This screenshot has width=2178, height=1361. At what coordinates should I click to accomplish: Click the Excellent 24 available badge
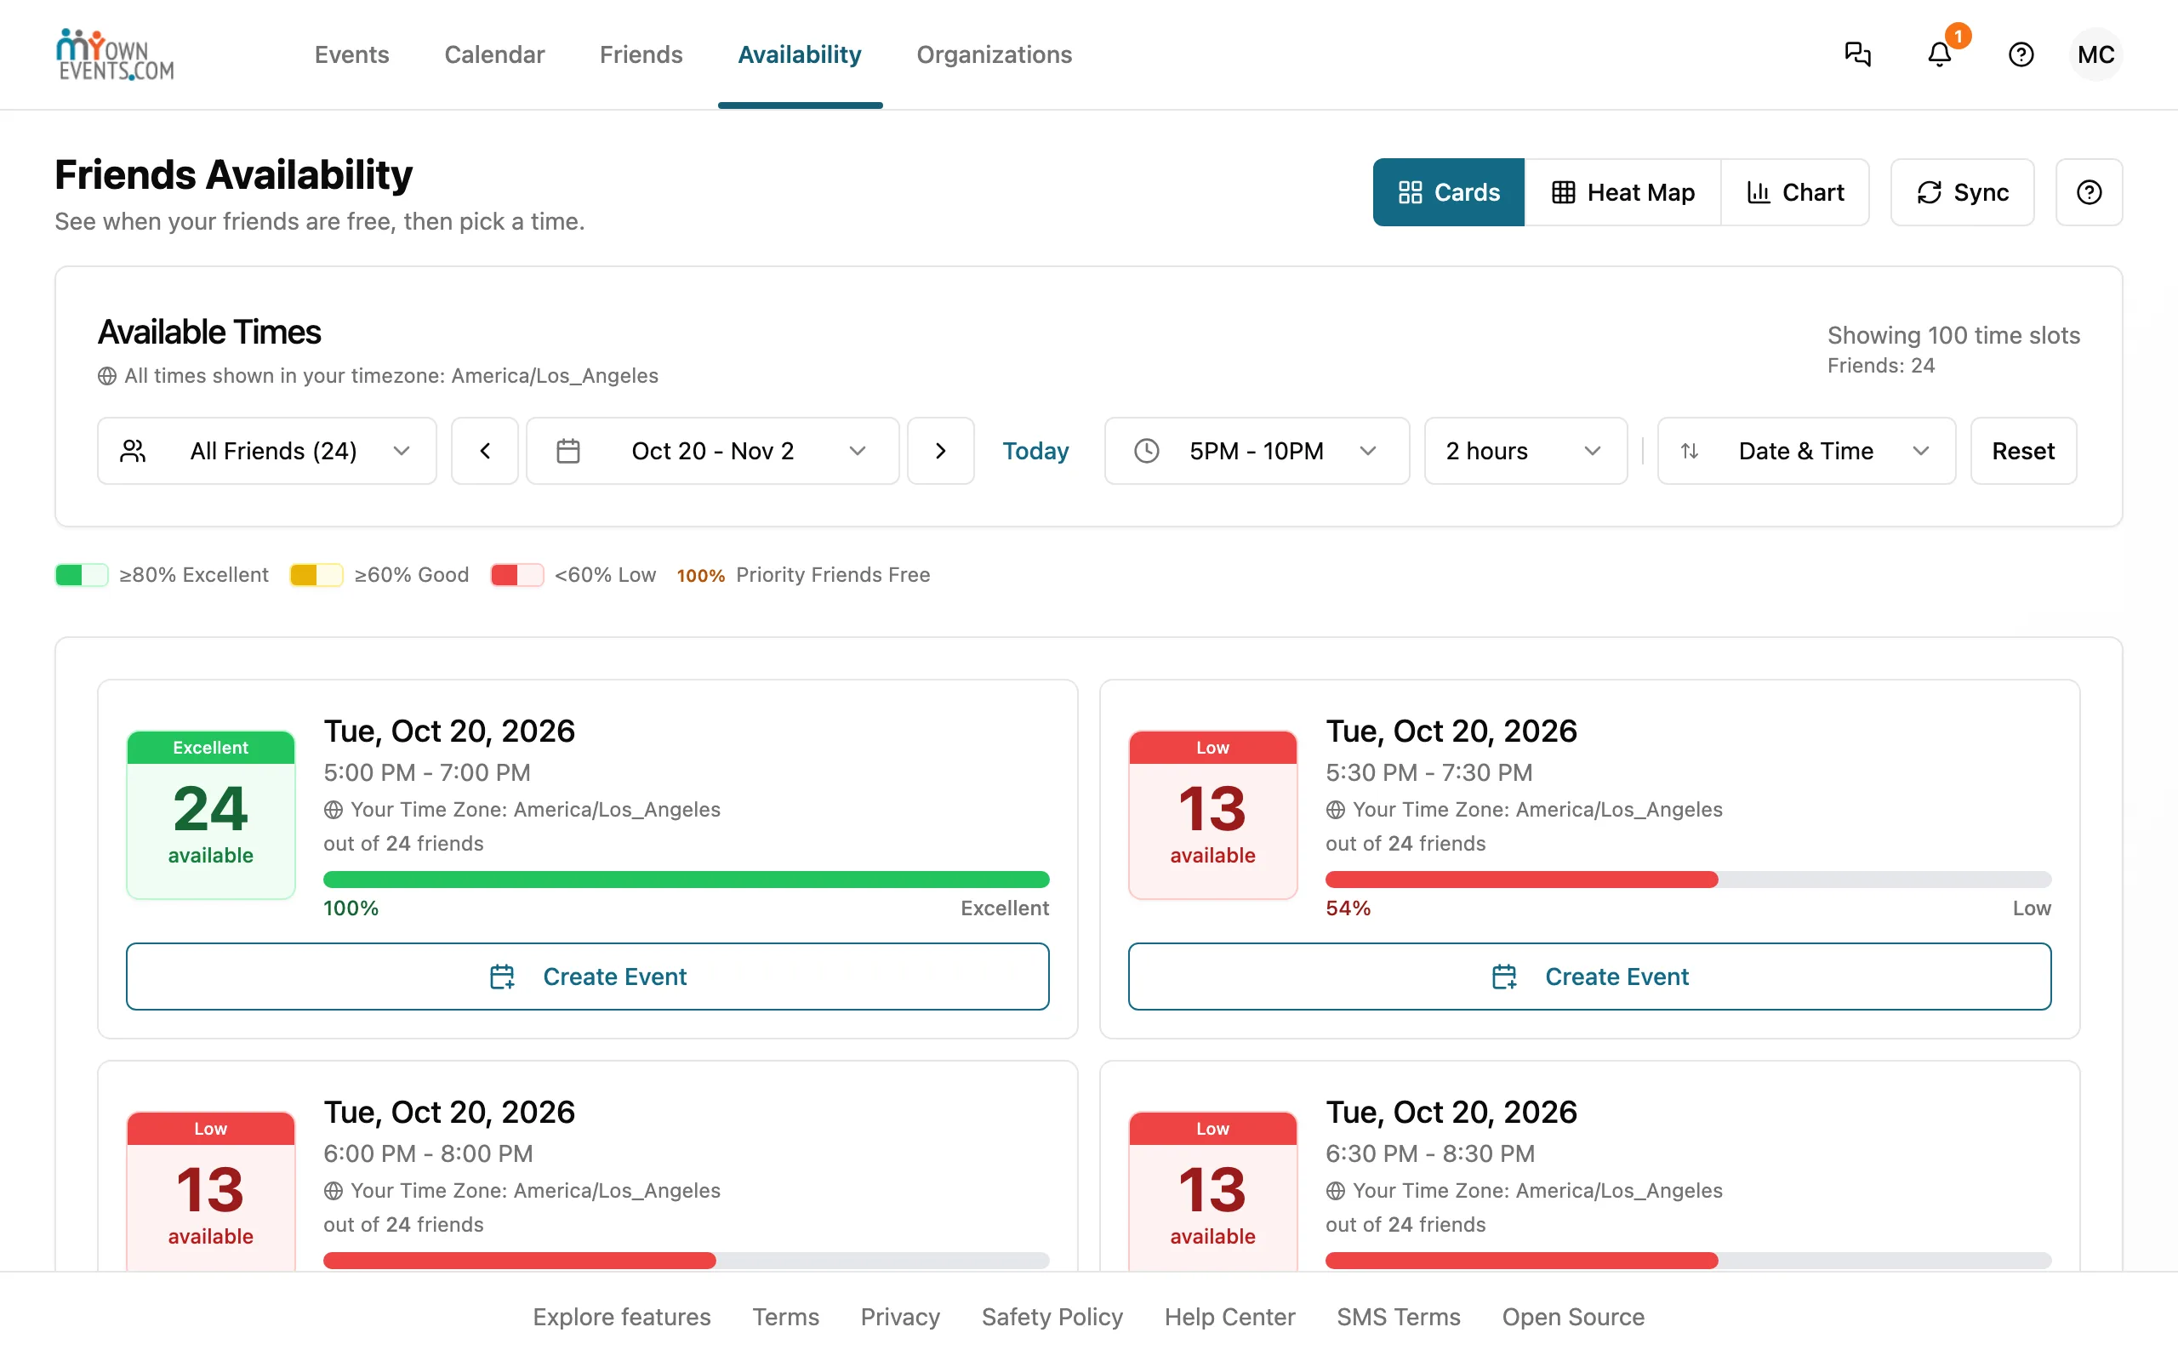click(211, 815)
